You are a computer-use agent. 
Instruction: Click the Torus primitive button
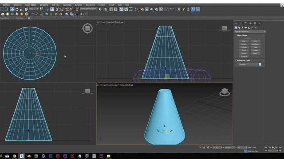coord(244,50)
